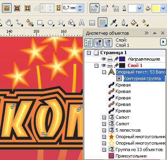Toggle visibility eye of Слой 1
The height and width of the screenshot is (160, 167).
pos(103,65)
